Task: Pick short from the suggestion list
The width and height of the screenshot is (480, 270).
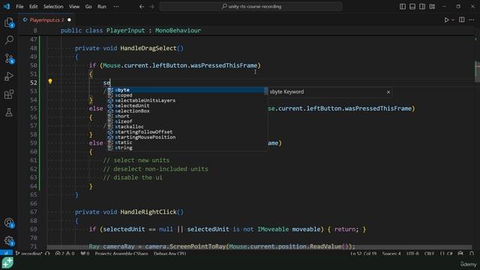Action: pyautogui.click(x=187, y=116)
